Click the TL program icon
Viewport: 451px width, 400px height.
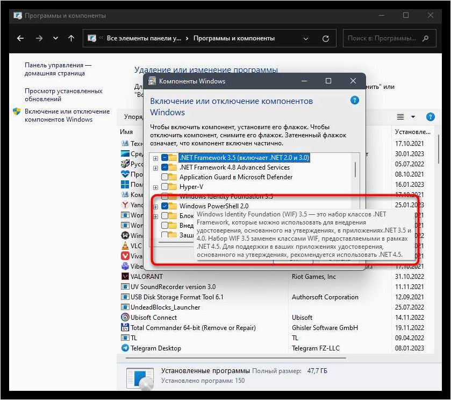click(x=125, y=339)
